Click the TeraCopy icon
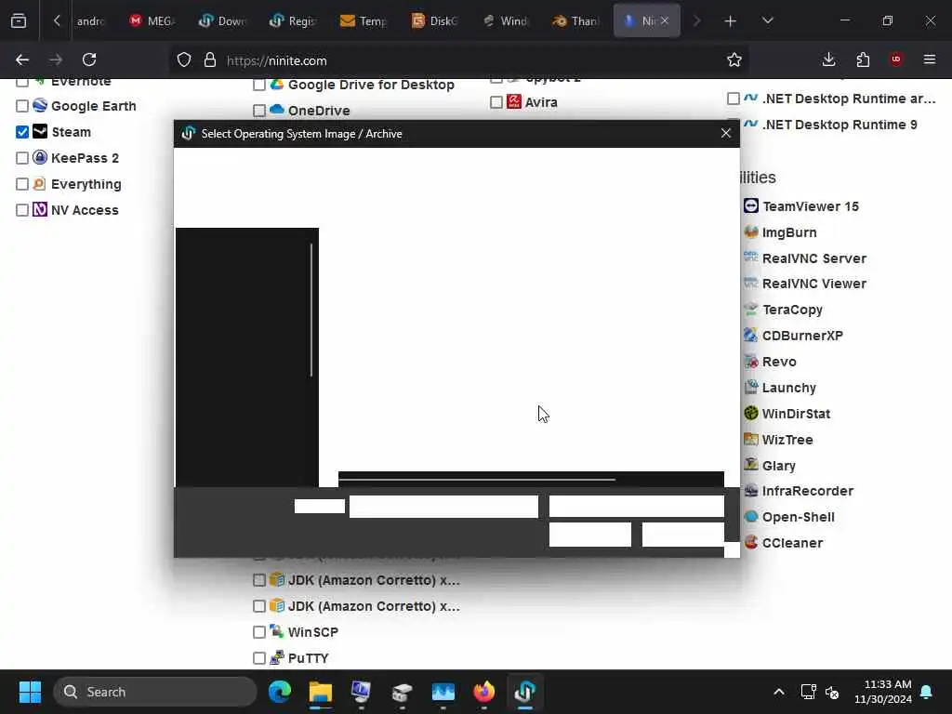 point(751,310)
